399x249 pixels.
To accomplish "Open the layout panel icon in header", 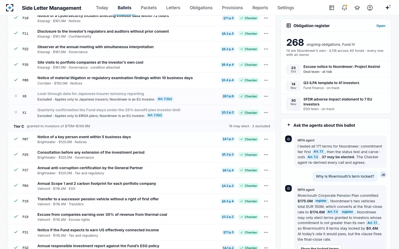I will click(x=332, y=8).
